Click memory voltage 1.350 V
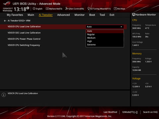Image resolution: width=159 pixels, height=119 pixels. 148,62
